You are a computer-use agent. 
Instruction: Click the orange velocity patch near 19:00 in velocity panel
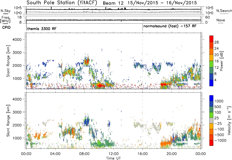click(x=165, y=143)
